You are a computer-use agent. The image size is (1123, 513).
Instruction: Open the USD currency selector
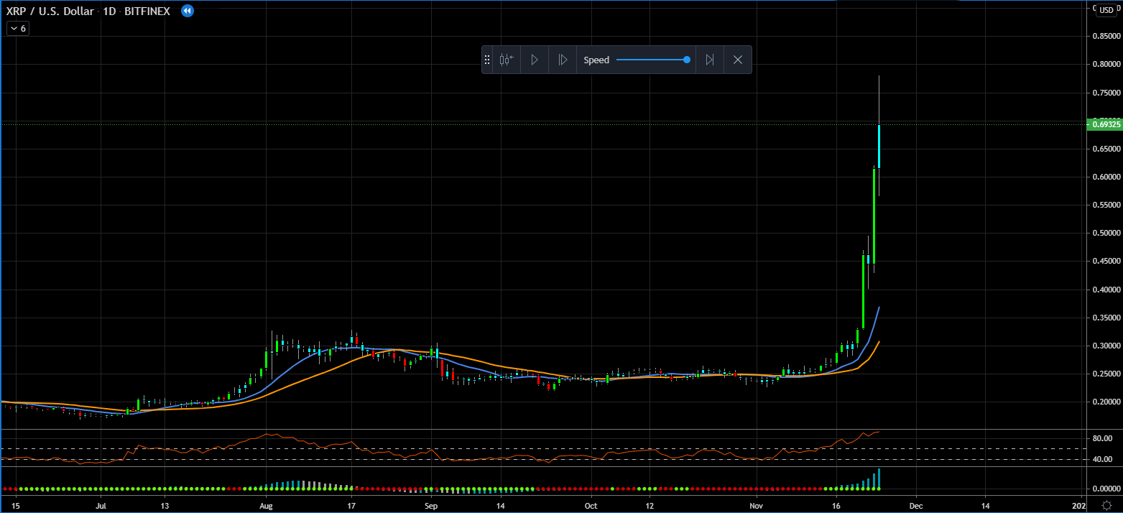pos(1106,10)
